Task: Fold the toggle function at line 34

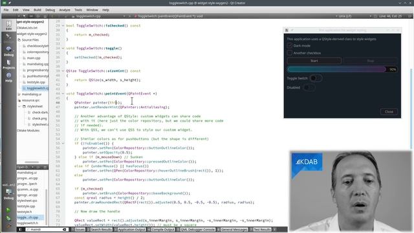Action: [x=63, y=49]
